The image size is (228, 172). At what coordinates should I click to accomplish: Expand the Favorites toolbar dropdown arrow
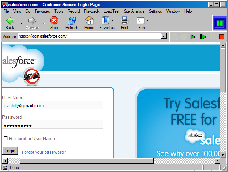(x=112, y=21)
